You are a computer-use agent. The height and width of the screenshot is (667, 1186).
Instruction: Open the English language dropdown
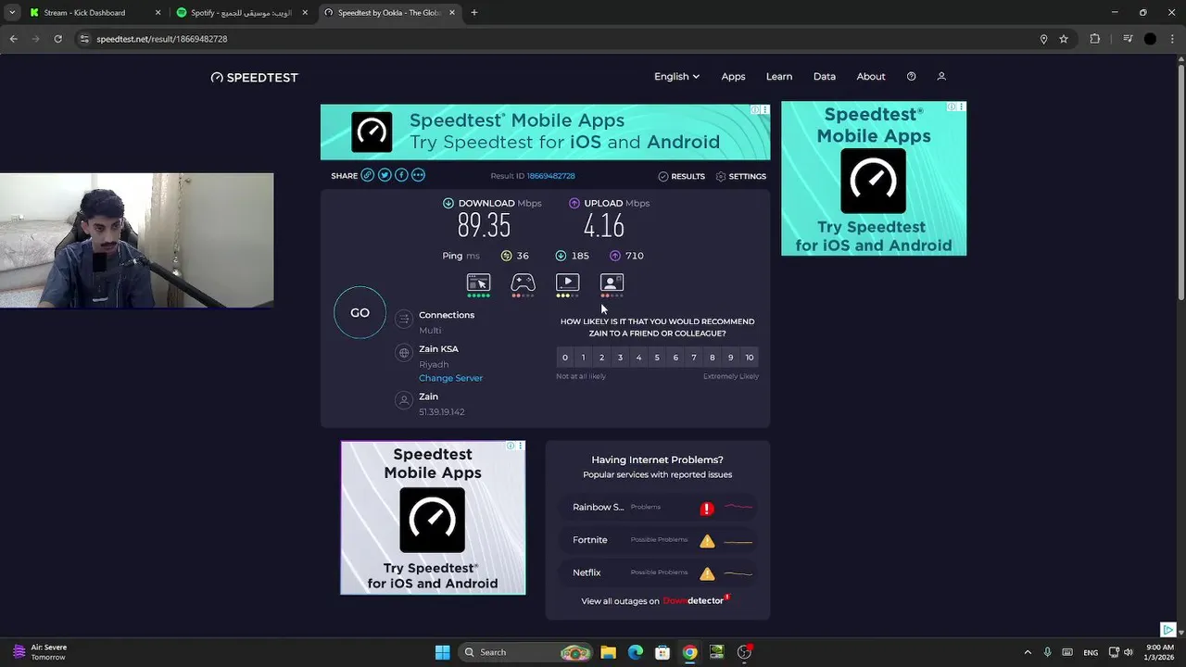point(676,77)
